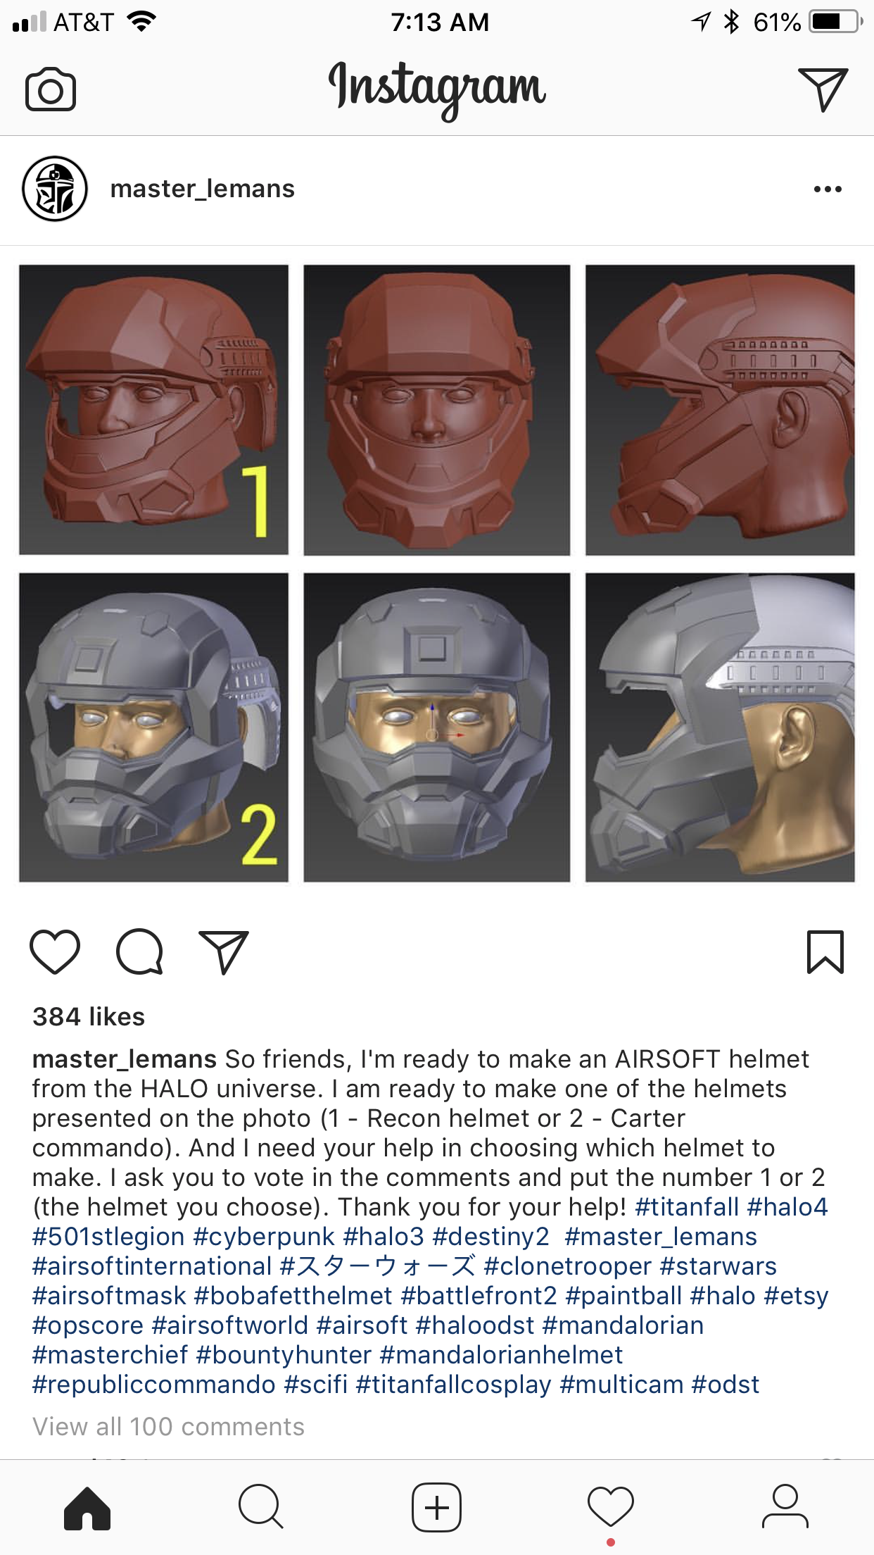874x1555 pixels.
Task: Tap master_lemans username in post header
Action: [203, 189]
